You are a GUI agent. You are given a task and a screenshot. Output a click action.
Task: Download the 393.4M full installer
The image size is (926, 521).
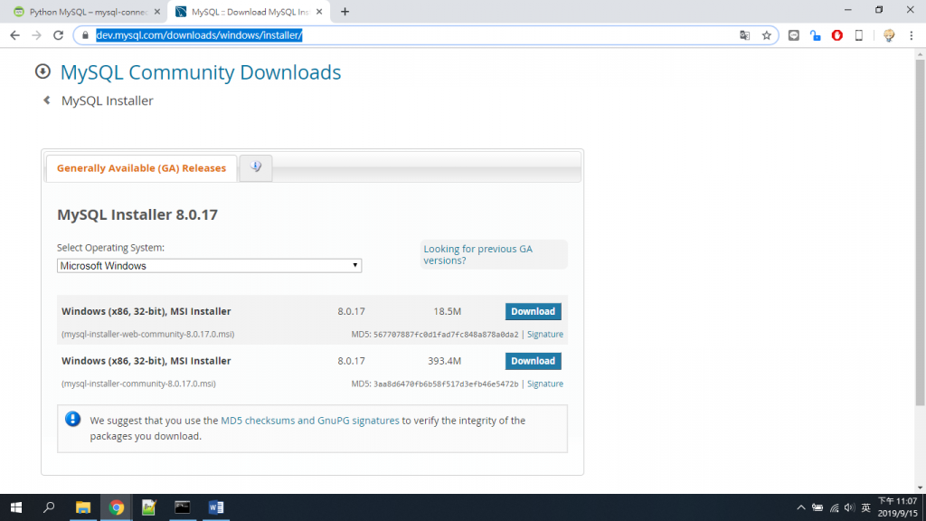(533, 361)
